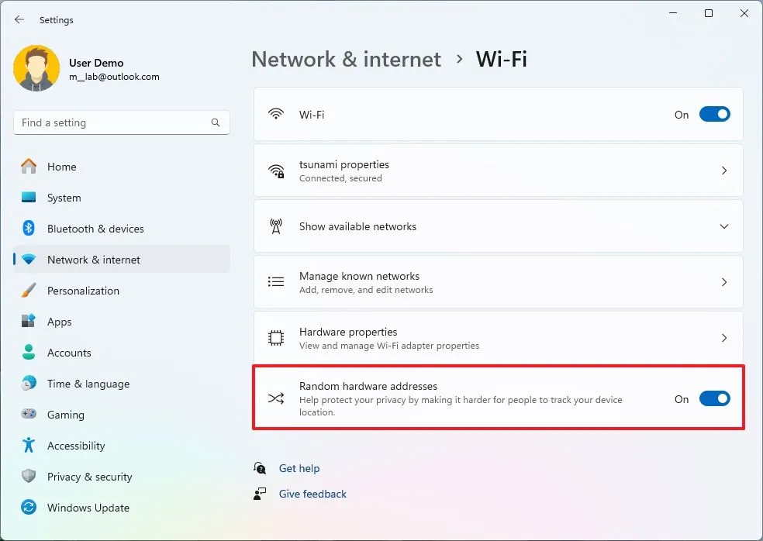Turn off the Wi-Fi toggle
763x541 pixels.
pyautogui.click(x=714, y=115)
